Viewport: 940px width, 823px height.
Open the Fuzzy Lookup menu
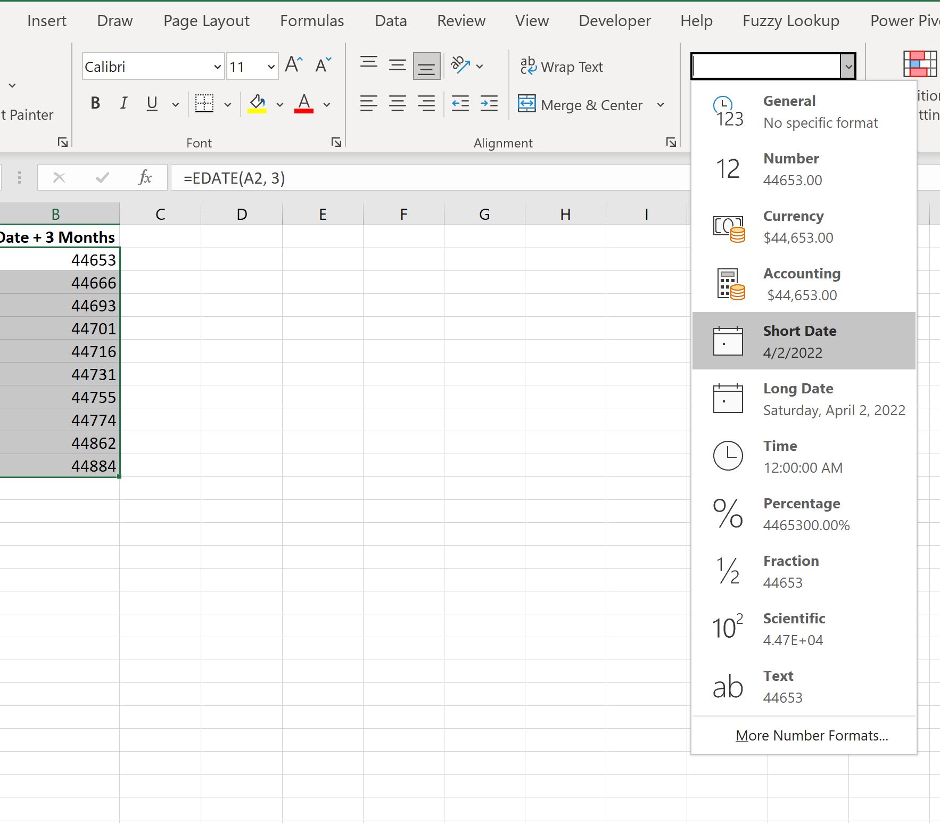coord(790,20)
